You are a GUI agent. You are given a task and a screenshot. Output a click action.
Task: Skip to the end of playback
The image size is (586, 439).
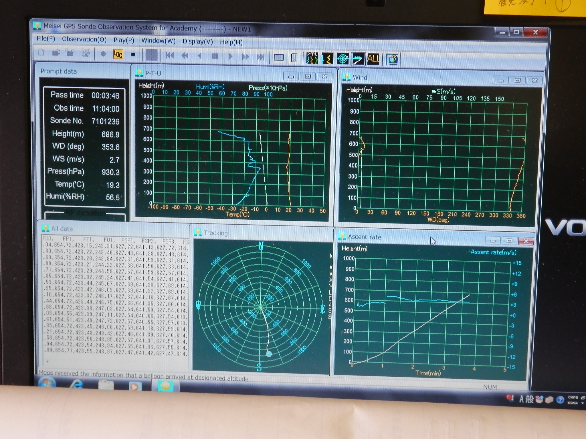[260, 57]
